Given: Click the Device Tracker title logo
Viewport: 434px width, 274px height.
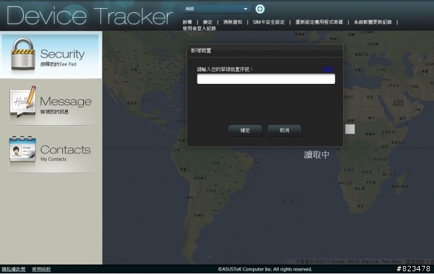Looking at the screenshot, I should click(90, 16).
